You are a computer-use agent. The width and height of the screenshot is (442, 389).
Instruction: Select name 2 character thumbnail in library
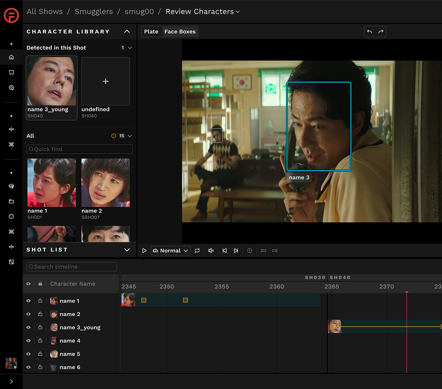coord(106,183)
